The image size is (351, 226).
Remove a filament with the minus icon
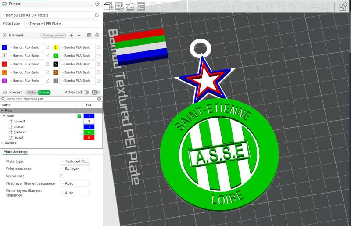pos(79,35)
